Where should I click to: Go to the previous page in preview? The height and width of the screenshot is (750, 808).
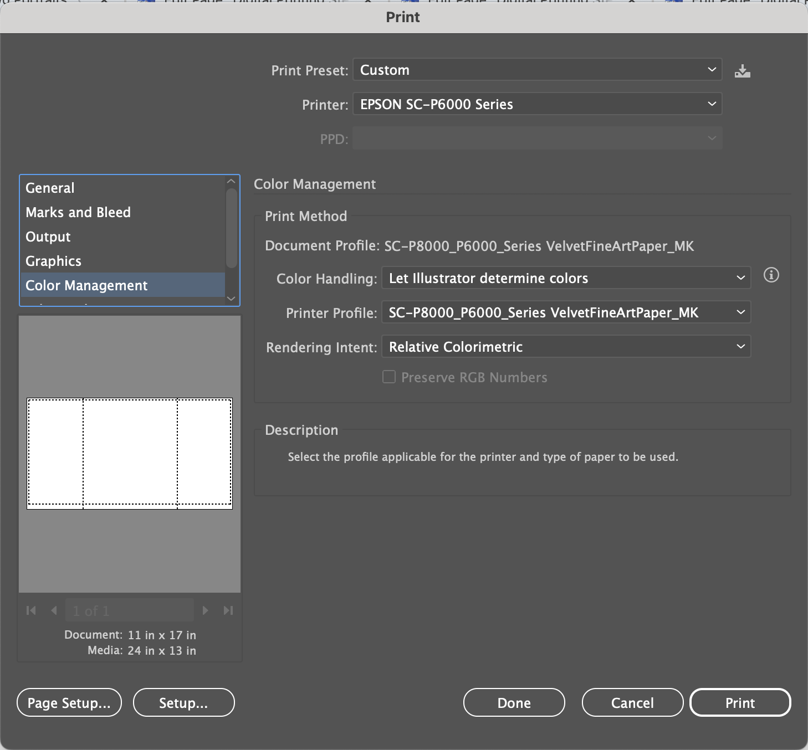pos(54,610)
